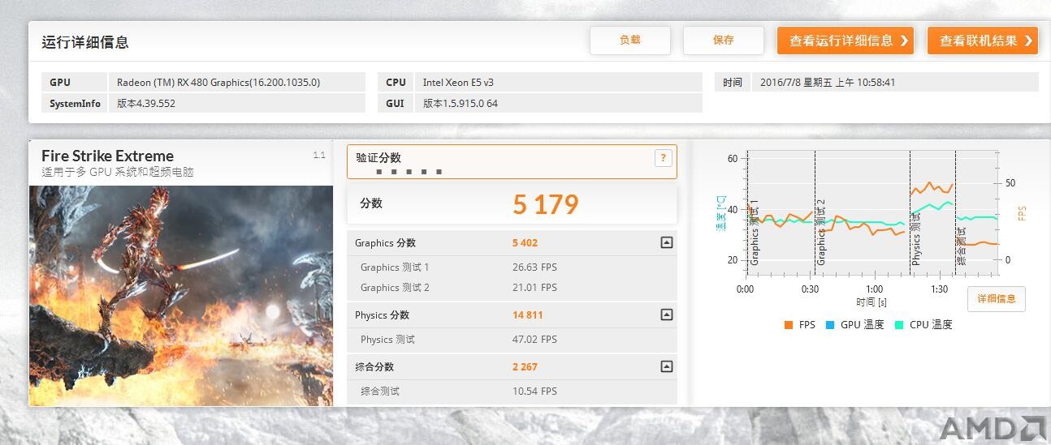Collapse the 综合分数 section

(x=667, y=366)
